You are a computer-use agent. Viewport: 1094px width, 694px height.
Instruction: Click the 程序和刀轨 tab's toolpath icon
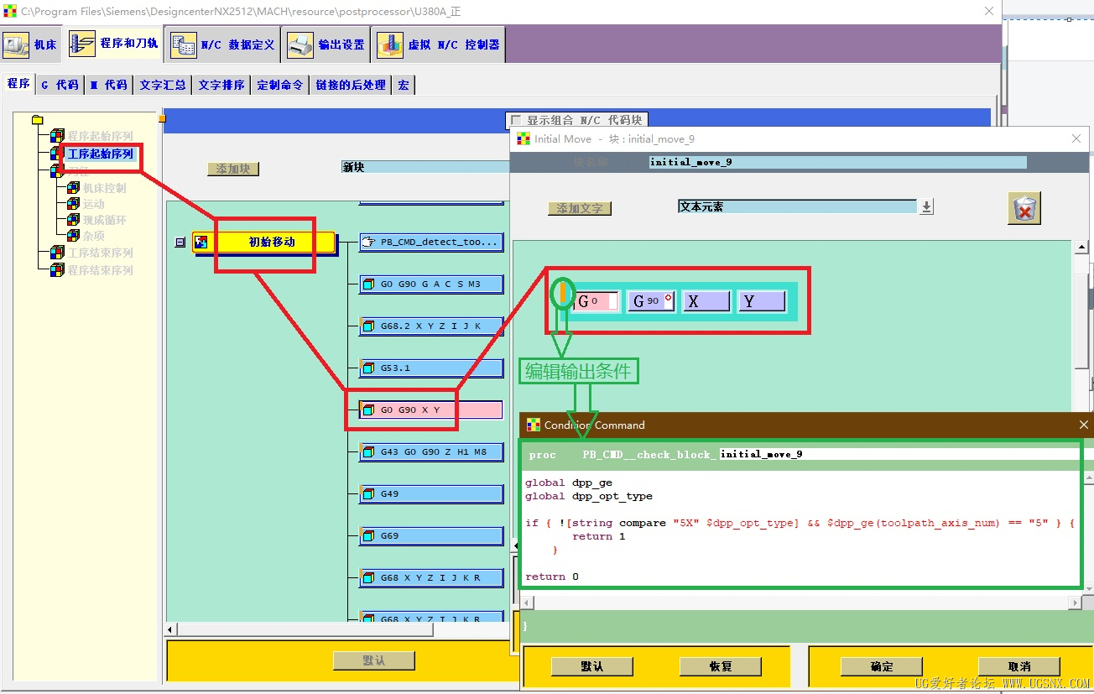tap(82, 43)
